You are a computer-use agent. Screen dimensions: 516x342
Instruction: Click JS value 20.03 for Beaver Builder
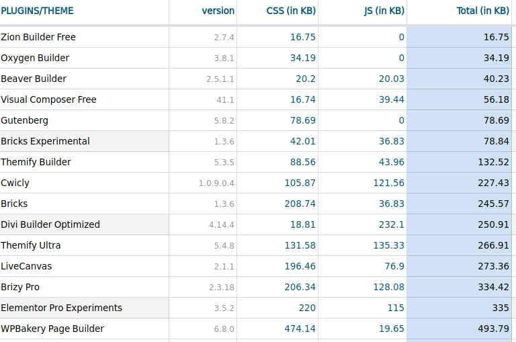point(391,79)
